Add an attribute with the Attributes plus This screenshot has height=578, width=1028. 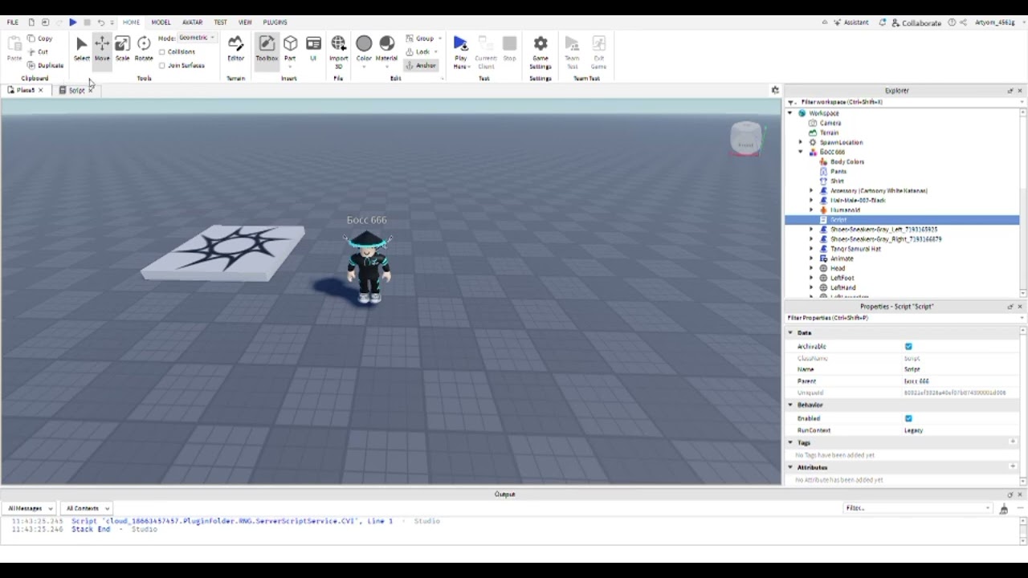[1013, 466]
